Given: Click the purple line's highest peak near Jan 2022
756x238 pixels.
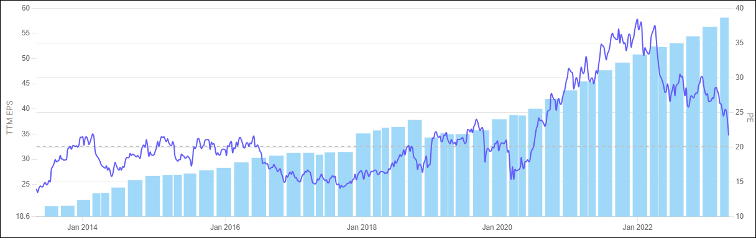Looking at the screenshot, I should pyautogui.click(x=637, y=20).
